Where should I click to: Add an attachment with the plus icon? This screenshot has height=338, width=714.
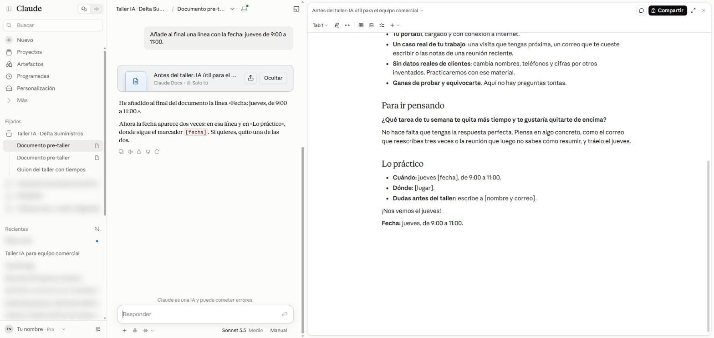(x=124, y=330)
